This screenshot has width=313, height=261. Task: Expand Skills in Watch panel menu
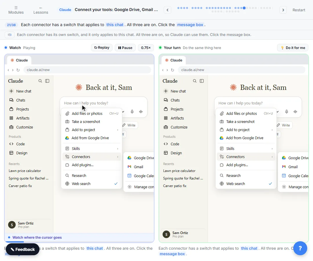(x=92, y=148)
